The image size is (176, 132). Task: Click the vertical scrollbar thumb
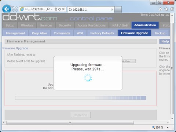(172, 68)
